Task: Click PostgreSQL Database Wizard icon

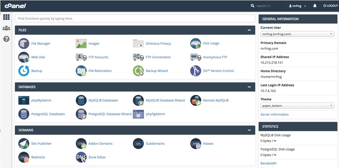Action: coord(81,114)
